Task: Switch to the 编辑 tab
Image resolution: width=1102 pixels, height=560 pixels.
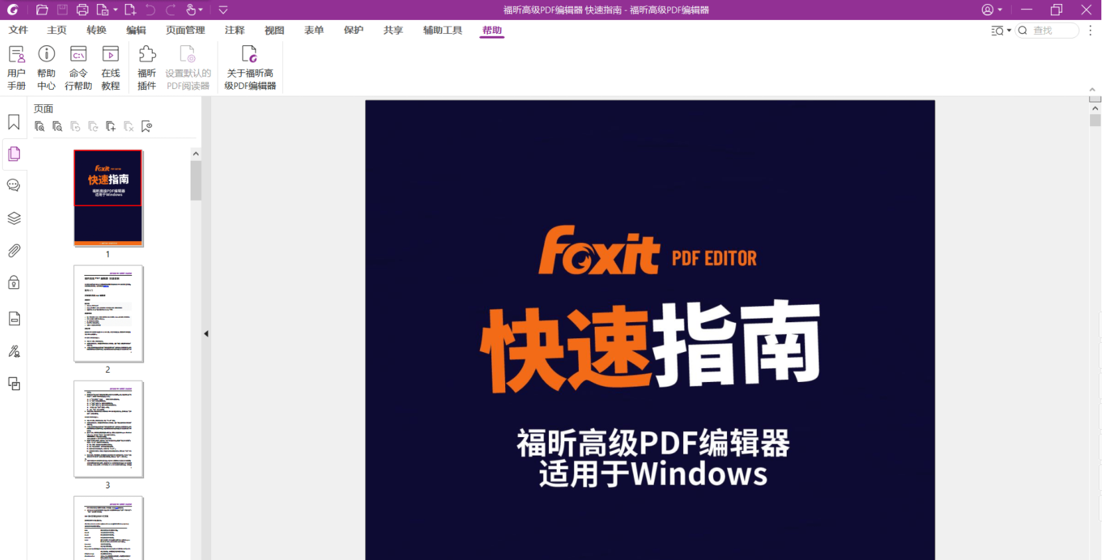Action: [136, 30]
